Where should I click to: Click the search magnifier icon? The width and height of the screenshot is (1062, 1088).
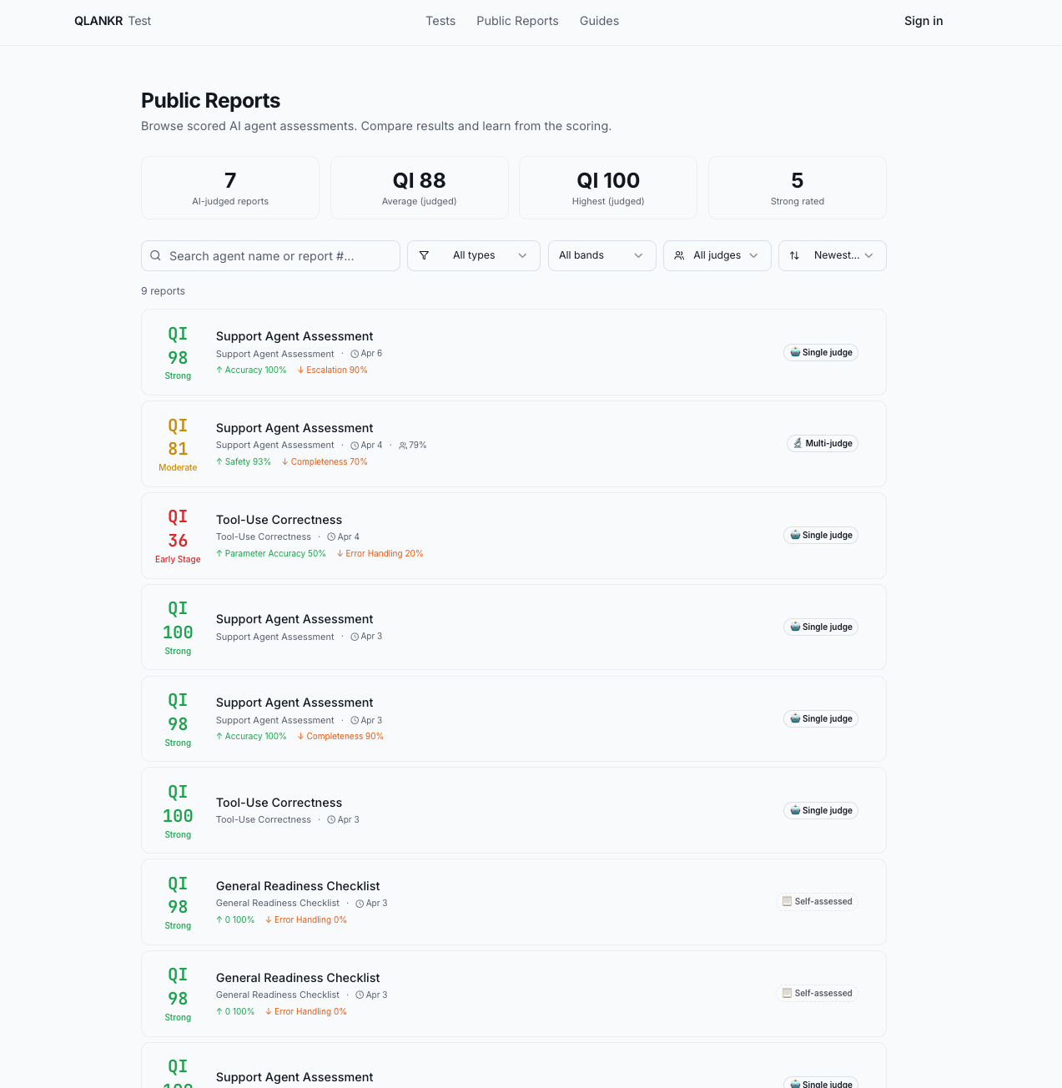coord(155,255)
